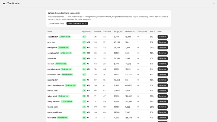Click the camping shirt niche name
The image size is (217, 122).
coord(53,53)
